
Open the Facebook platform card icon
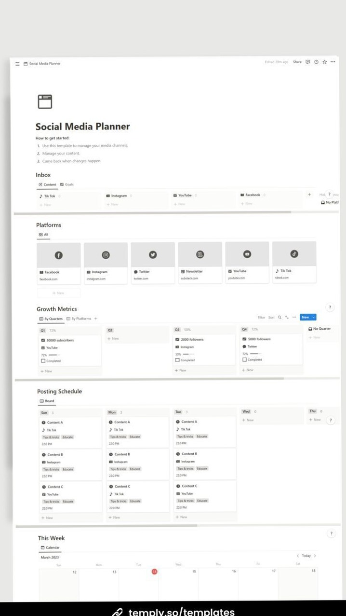click(x=58, y=255)
